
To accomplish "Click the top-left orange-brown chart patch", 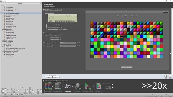I will coord(92,23).
